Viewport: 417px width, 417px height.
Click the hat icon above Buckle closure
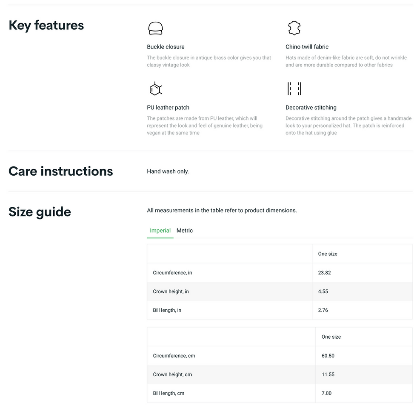click(x=155, y=28)
